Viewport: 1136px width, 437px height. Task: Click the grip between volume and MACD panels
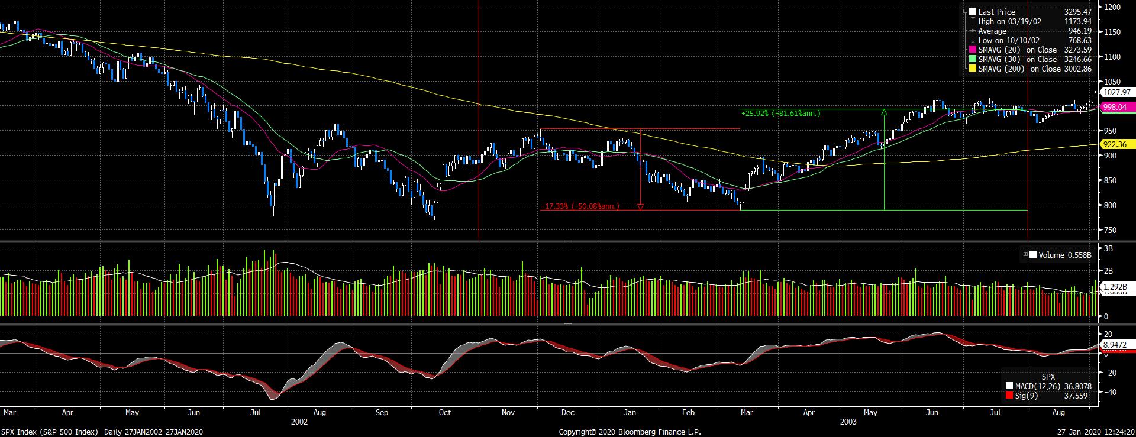[567, 324]
